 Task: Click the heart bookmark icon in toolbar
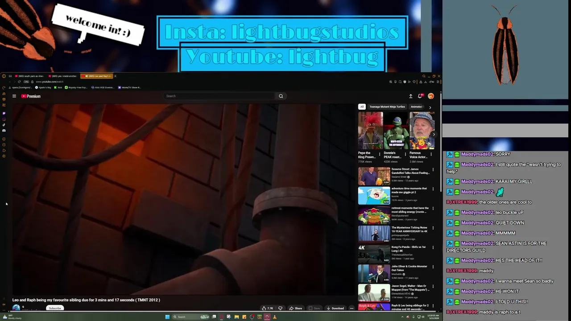414,82
